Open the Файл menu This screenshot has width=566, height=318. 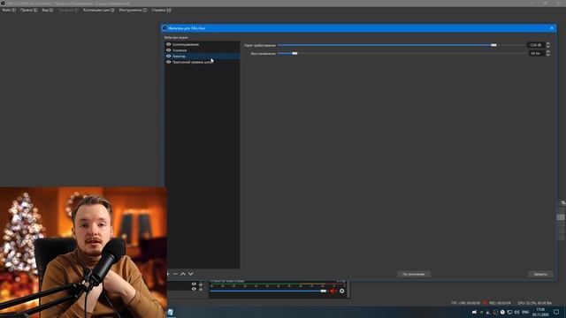[x=9, y=10]
